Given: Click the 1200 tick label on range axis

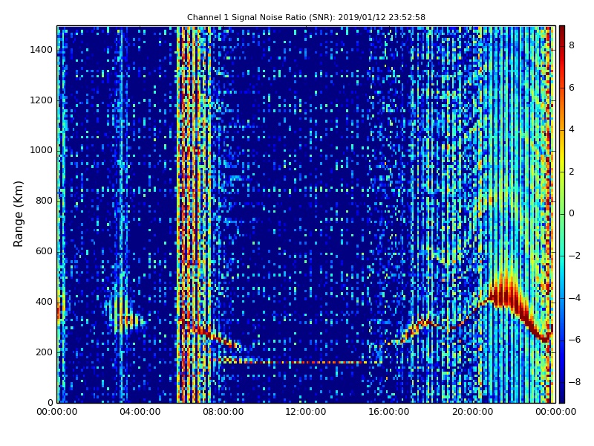Looking at the screenshot, I should point(42,100).
